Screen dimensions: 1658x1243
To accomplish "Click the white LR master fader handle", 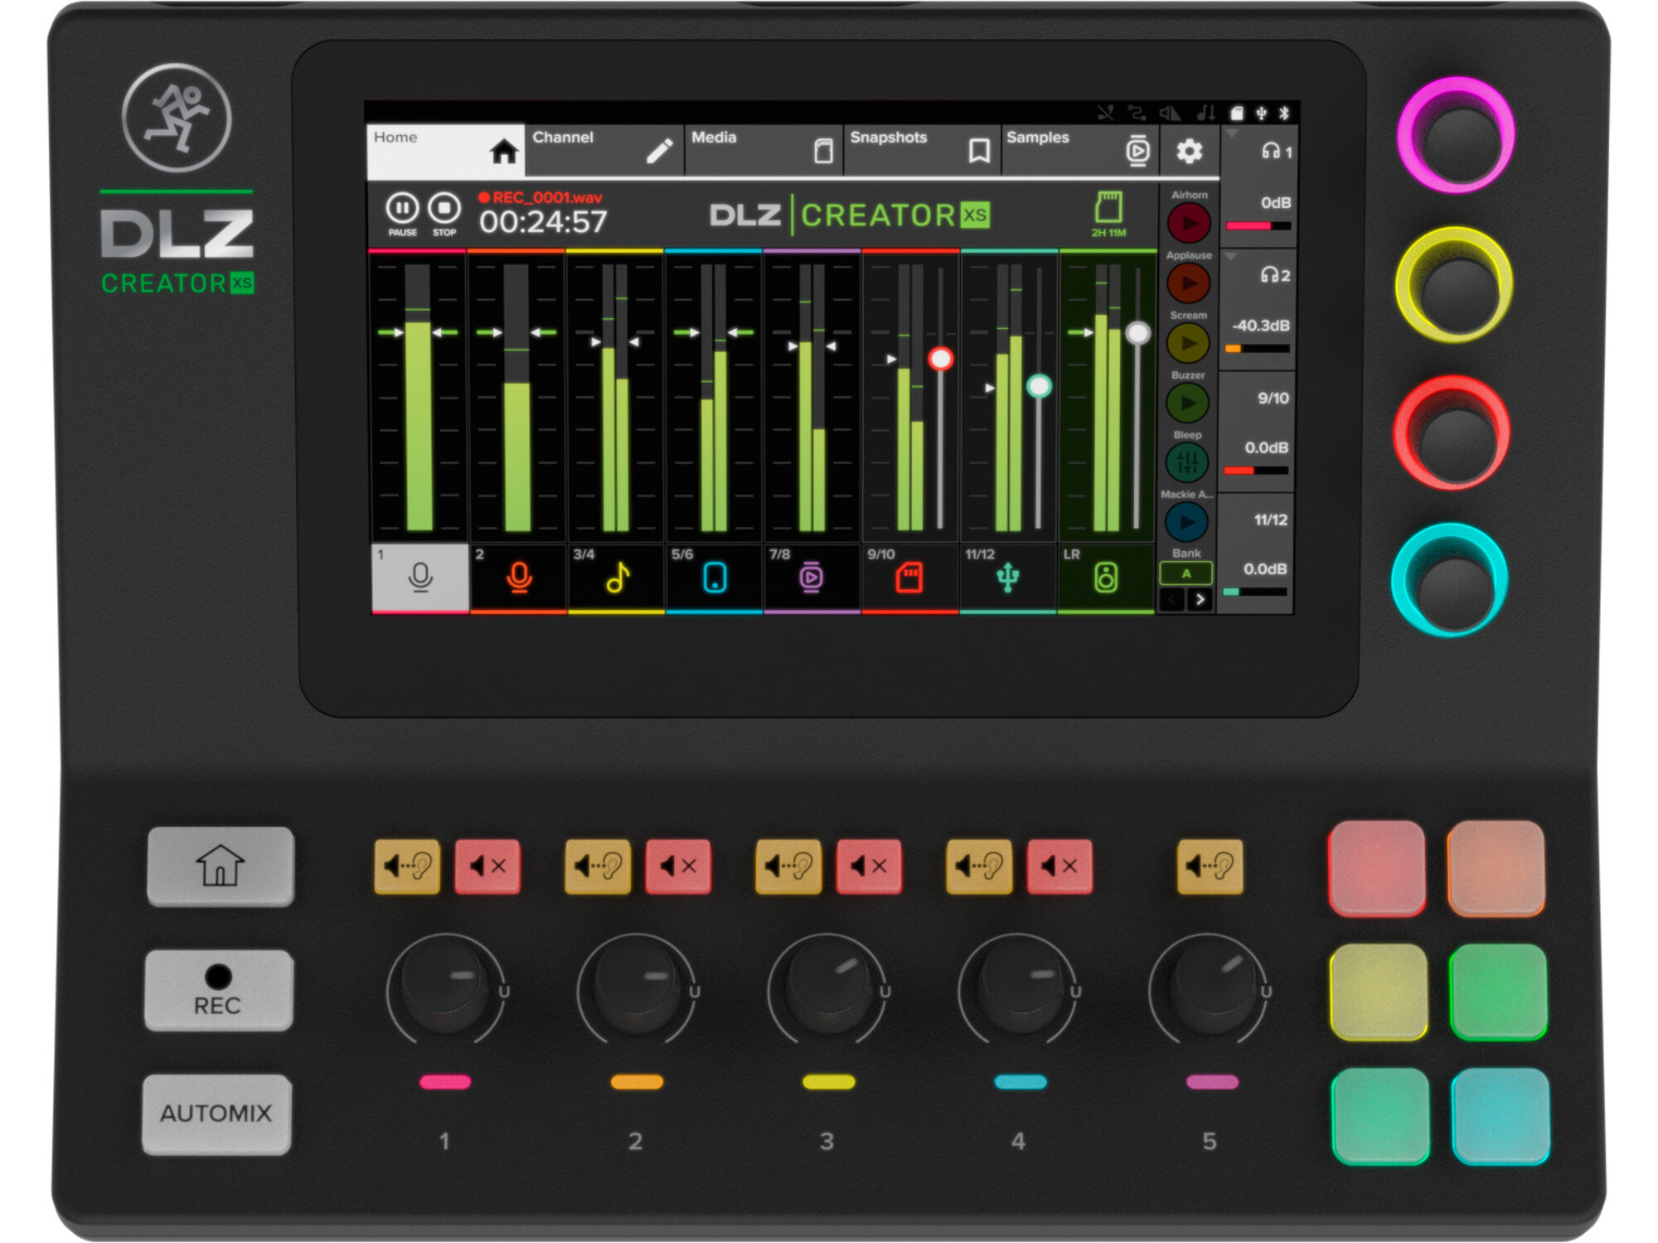I will point(1138,333).
